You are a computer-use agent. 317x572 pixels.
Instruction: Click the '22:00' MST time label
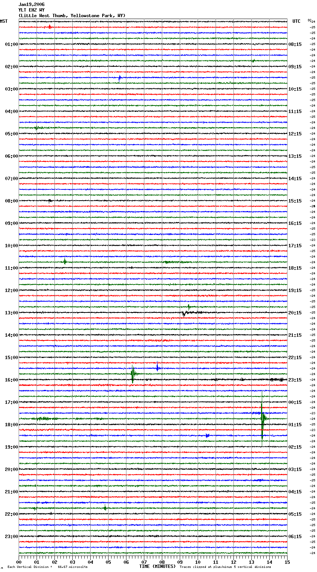tap(12, 514)
